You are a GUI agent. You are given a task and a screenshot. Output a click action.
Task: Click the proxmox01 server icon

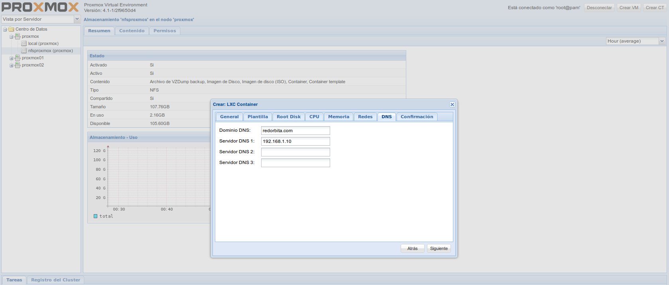pyautogui.click(x=18, y=58)
